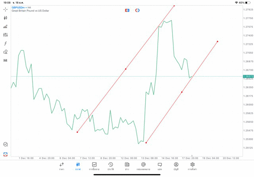Tap the blue trade badge on chart
The width and height of the screenshot is (254, 177).
point(127,10)
